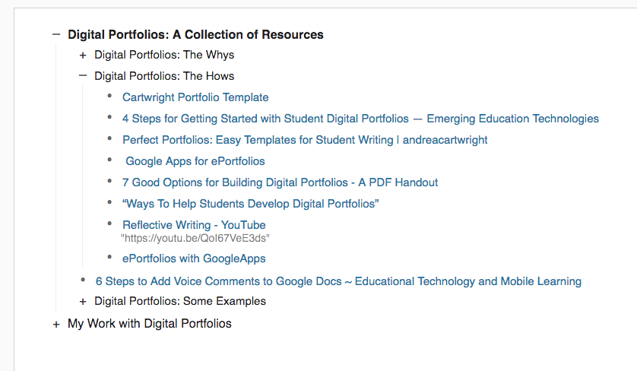Viewport: 637px width, 371px height.
Task: Select the bullet beside Cartwright Portfolio Template
Action: click(x=109, y=96)
